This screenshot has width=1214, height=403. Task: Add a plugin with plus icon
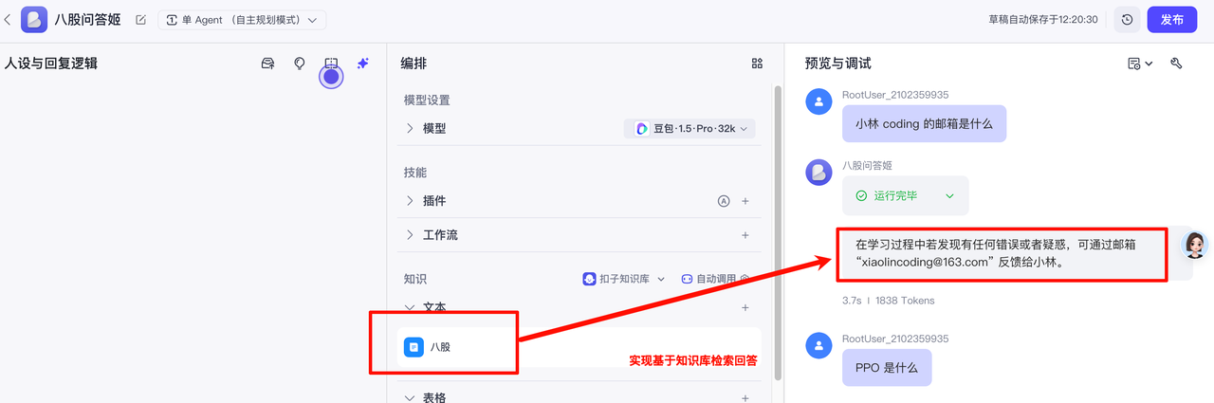click(745, 201)
